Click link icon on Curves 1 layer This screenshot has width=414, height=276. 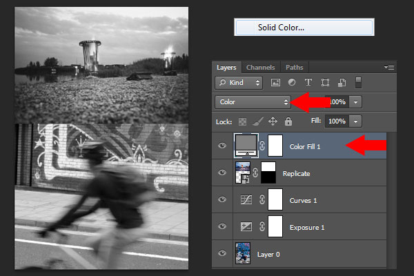(262, 199)
